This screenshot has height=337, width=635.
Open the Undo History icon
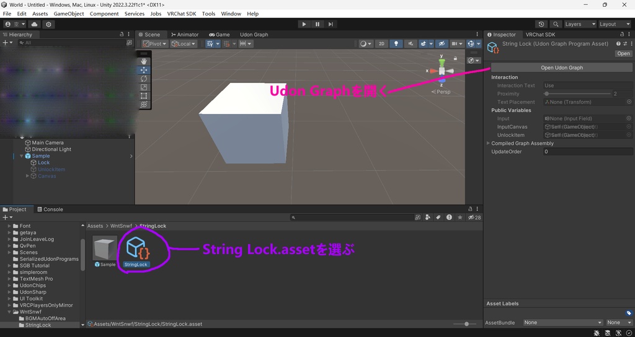pyautogui.click(x=541, y=24)
